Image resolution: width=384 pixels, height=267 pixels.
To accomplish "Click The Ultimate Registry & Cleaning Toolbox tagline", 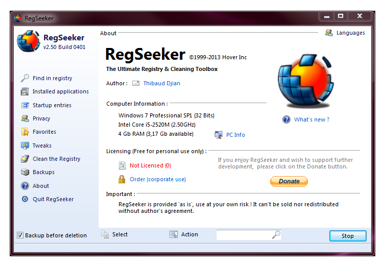I will pos(162,69).
